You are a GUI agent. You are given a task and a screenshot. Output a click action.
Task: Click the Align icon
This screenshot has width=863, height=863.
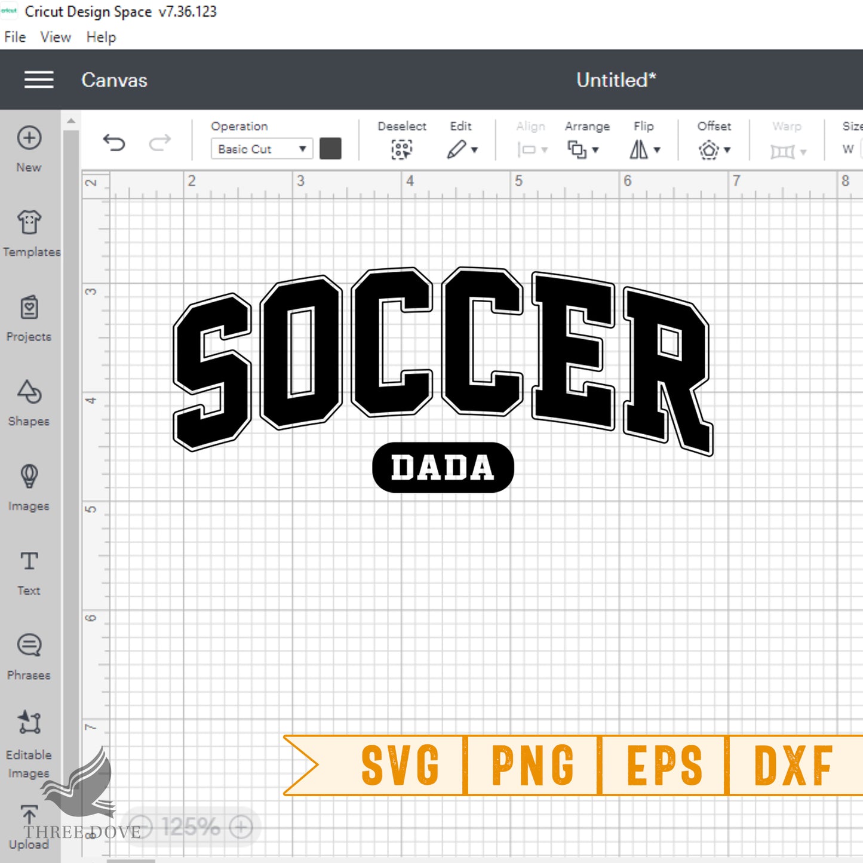[x=527, y=149]
